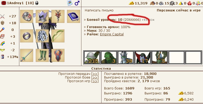Expand Протокол игр [>>] link
203x104 pixels.
pos(95,81)
